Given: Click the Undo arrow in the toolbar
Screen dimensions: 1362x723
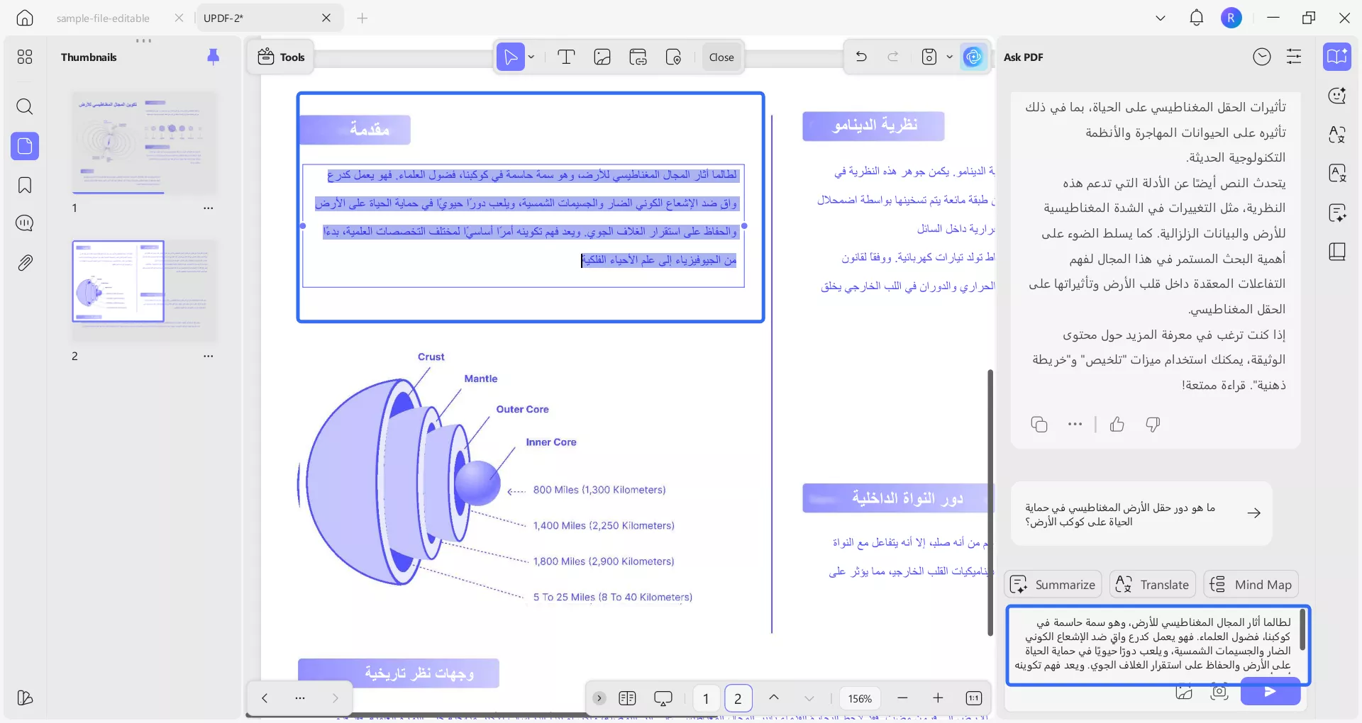Looking at the screenshot, I should coord(860,57).
